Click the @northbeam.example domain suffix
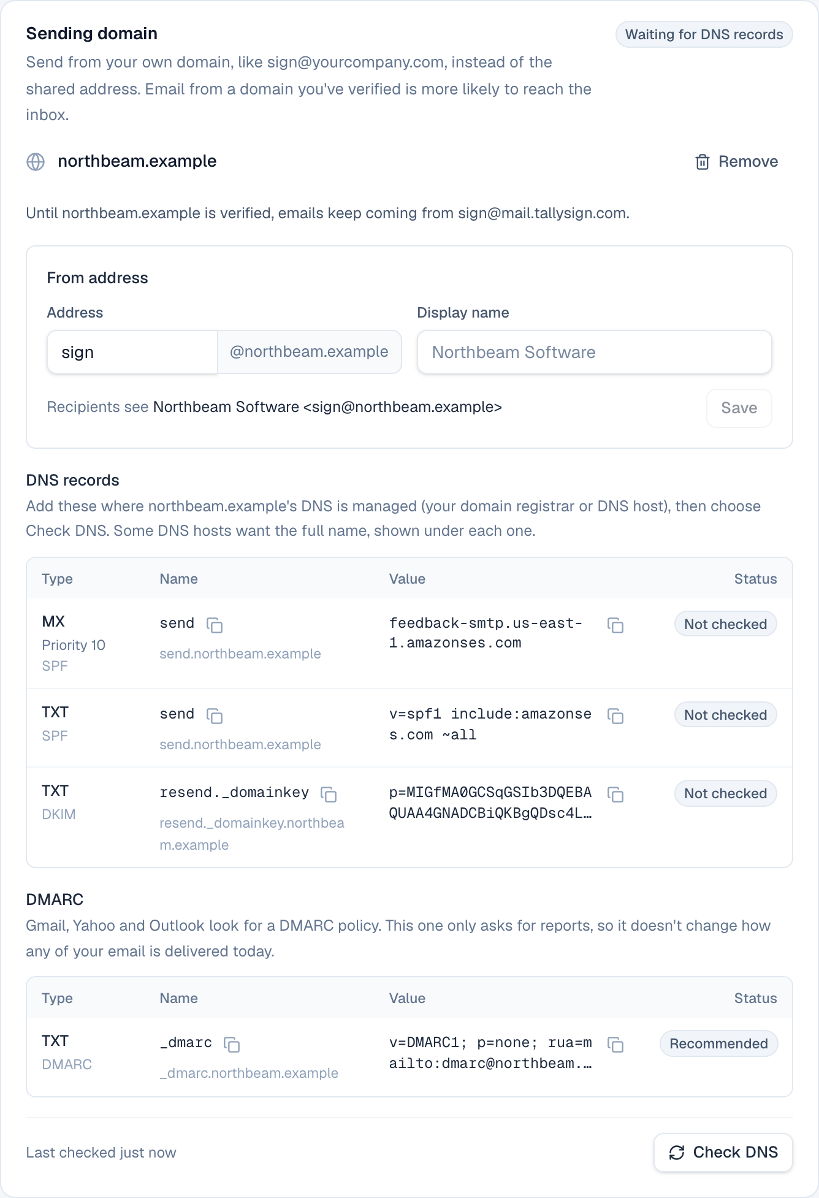Viewport: 819px width, 1198px height. coord(310,352)
